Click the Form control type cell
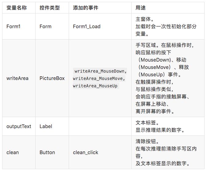 coord(46,26)
